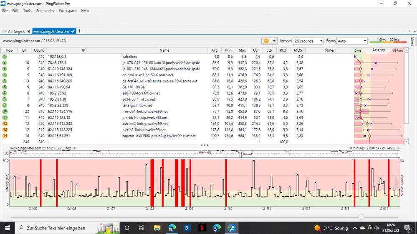Close the All Targets tab
The width and height of the screenshot is (417, 234).
tap(29, 31)
